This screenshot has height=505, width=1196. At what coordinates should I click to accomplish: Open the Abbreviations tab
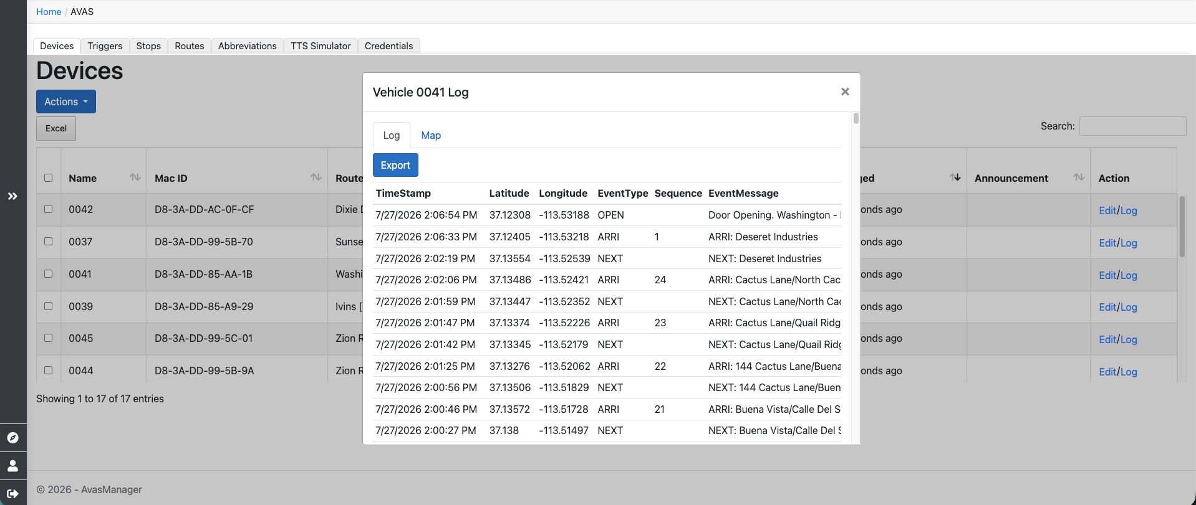[248, 46]
